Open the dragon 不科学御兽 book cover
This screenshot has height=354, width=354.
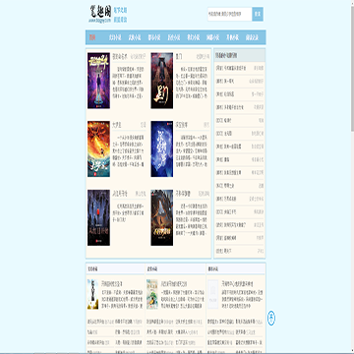click(162, 217)
